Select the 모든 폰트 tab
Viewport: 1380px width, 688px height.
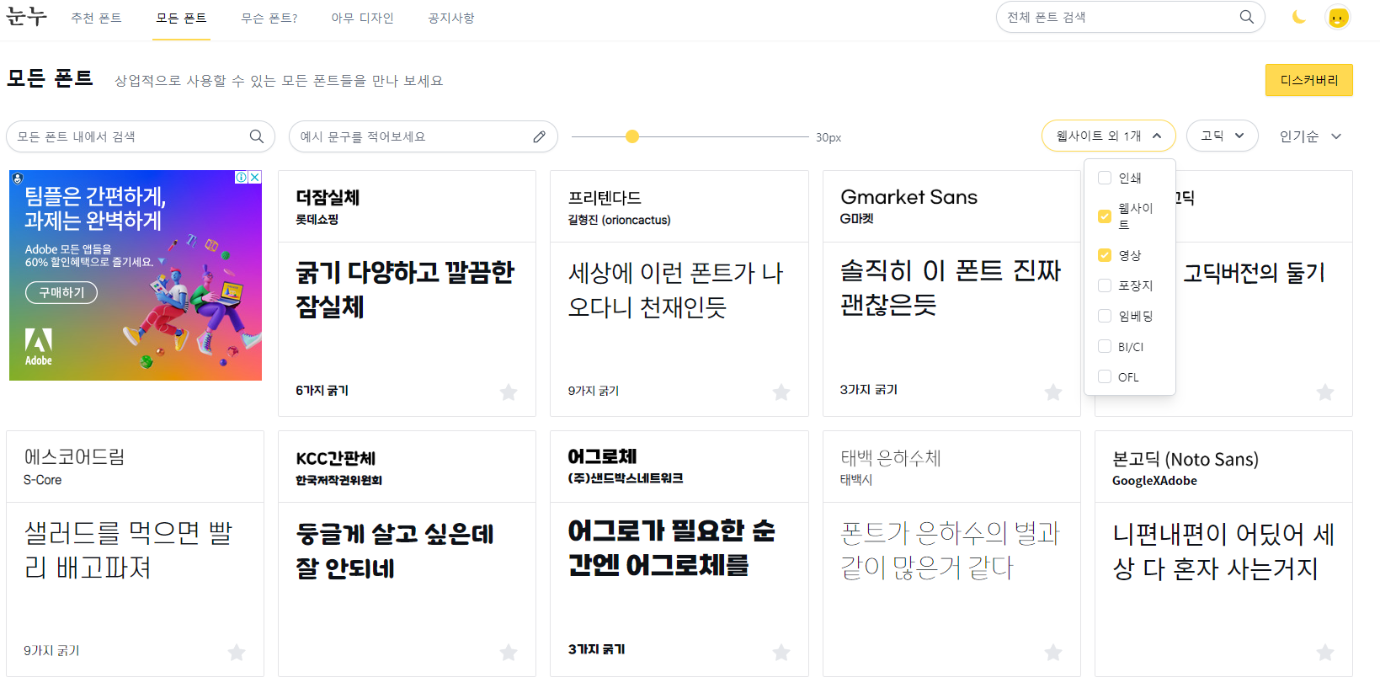181,18
